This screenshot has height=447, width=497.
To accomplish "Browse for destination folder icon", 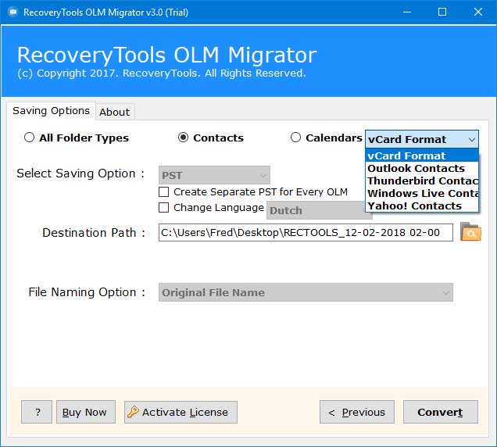I will click(x=470, y=232).
